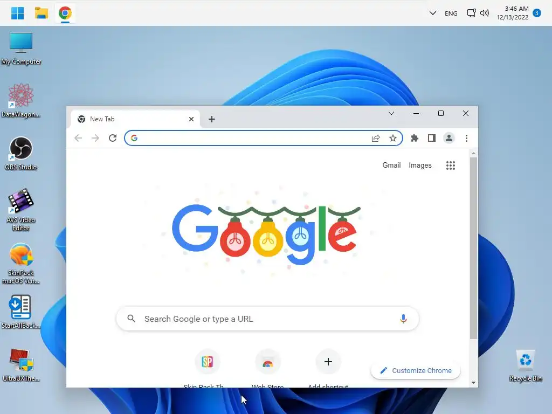Open the Google apps grid
The height and width of the screenshot is (414, 552).
[x=451, y=165]
